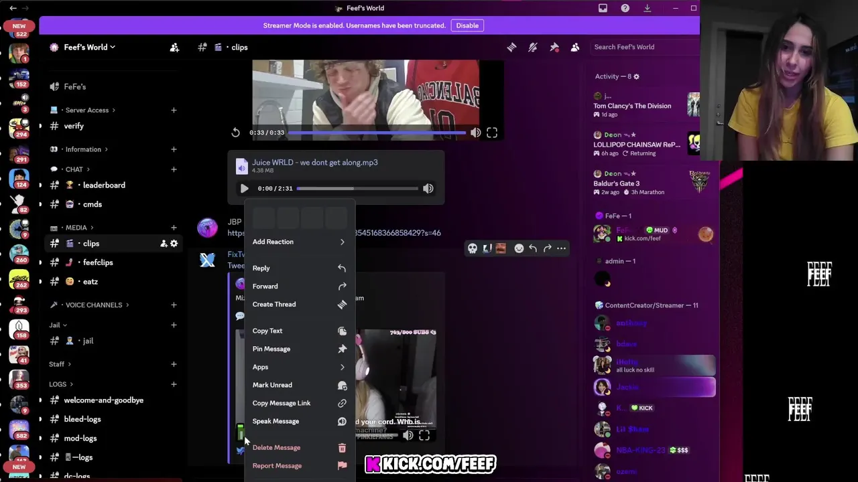Screen dimensions: 858x482
Task: Replay the finished video clip
Action: (235, 133)
